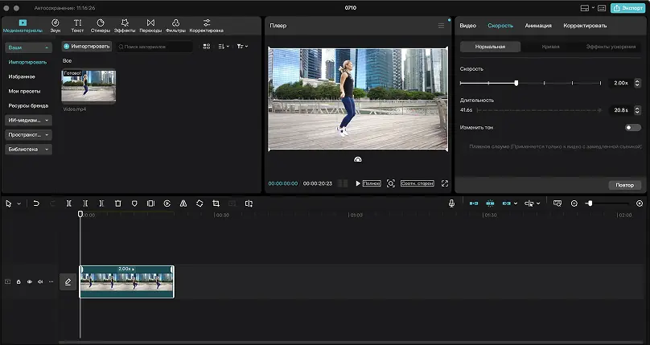Click the rotate handle below the preview
Image resolution: width=650 pixels, height=345 pixels.
(358, 159)
